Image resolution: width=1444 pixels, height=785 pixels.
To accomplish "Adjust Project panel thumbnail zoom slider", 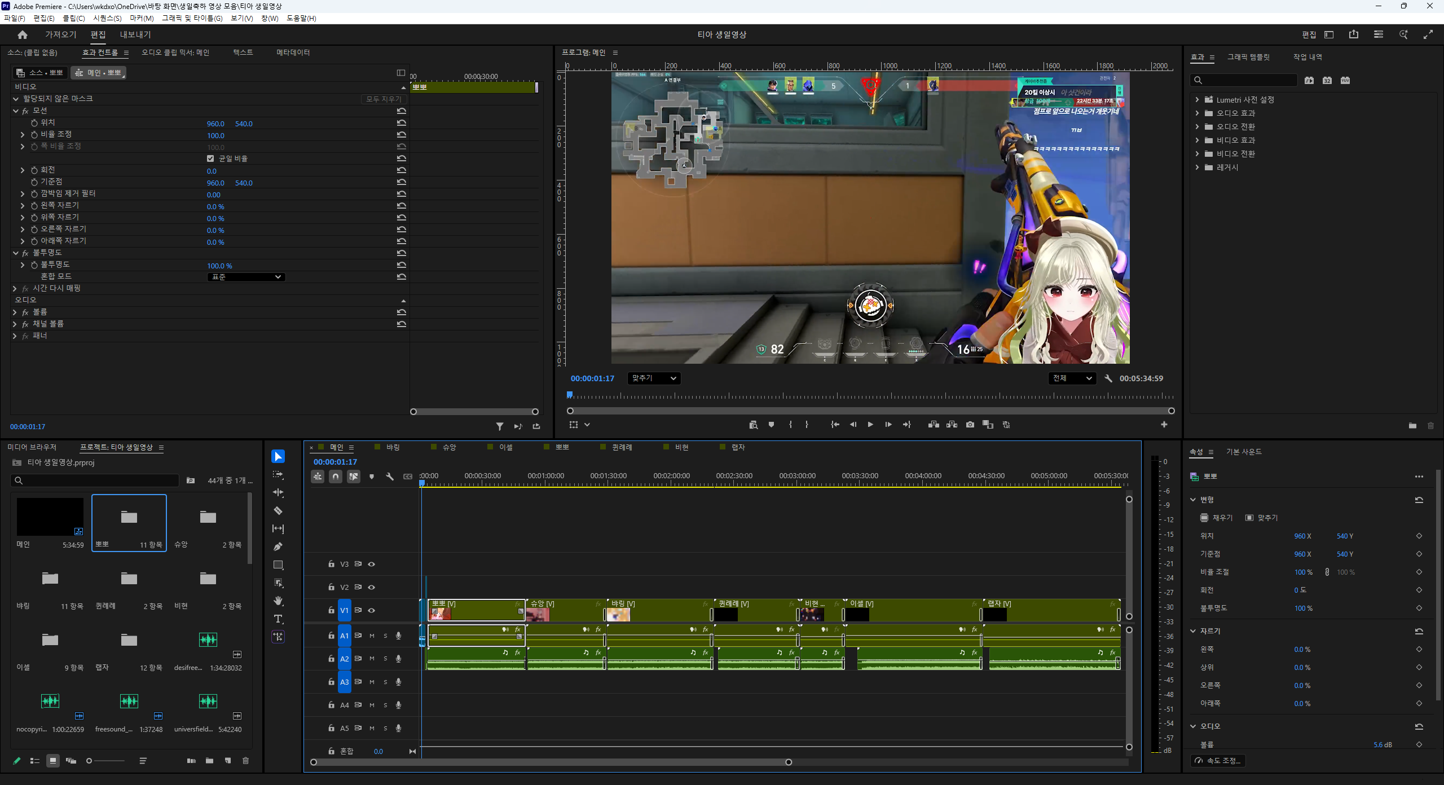I will coord(105,761).
